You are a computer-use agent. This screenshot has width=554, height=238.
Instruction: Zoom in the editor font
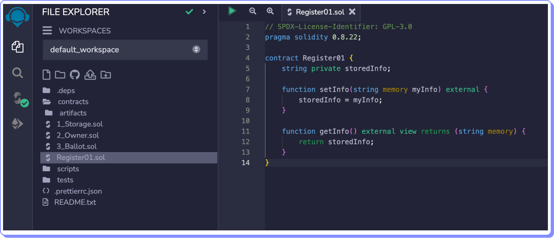click(270, 11)
